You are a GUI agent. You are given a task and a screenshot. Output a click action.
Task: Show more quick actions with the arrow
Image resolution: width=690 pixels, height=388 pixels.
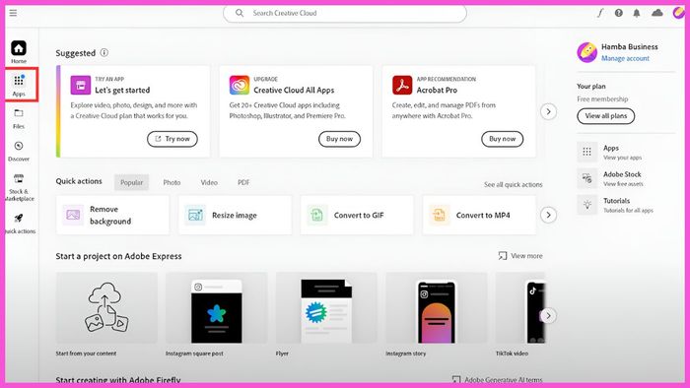point(548,215)
